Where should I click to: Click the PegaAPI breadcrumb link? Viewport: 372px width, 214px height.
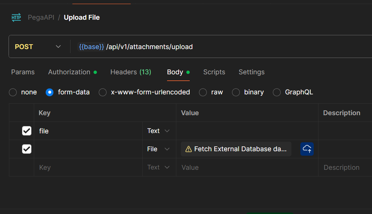pyautogui.click(x=41, y=17)
